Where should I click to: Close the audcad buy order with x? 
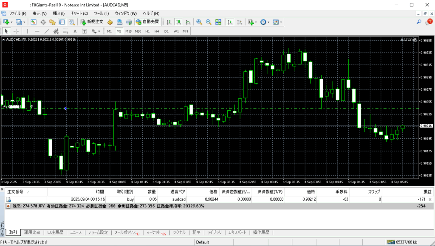point(430,199)
